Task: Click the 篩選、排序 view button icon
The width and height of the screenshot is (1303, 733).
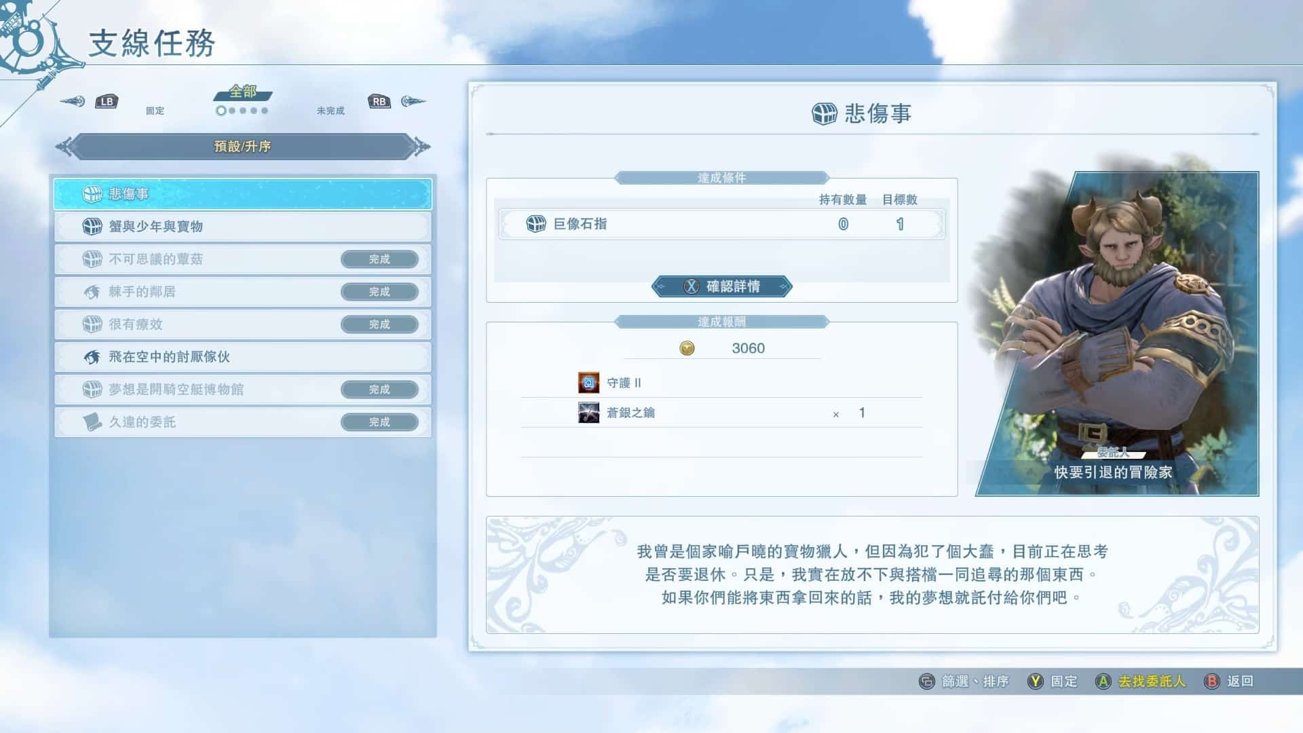Action: pyautogui.click(x=926, y=681)
